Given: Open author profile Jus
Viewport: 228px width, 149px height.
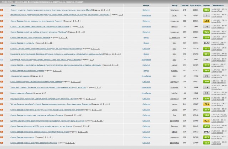Looking at the screenshot, I should (x=174, y=115).
